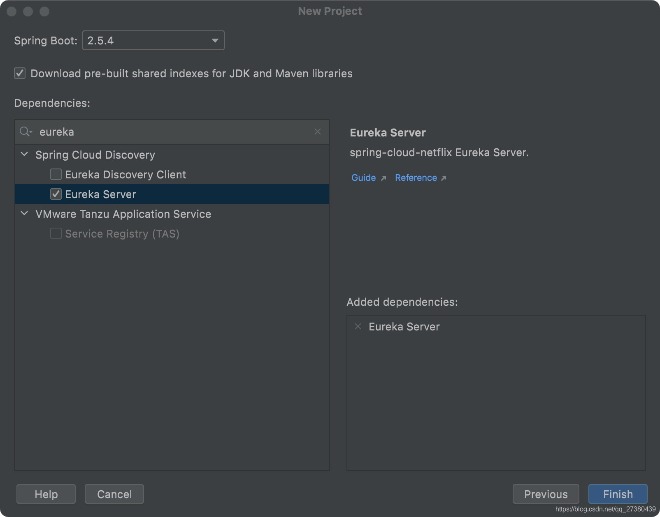Image resolution: width=660 pixels, height=517 pixels.
Task: Click Finish to create the project
Action: [x=618, y=494]
